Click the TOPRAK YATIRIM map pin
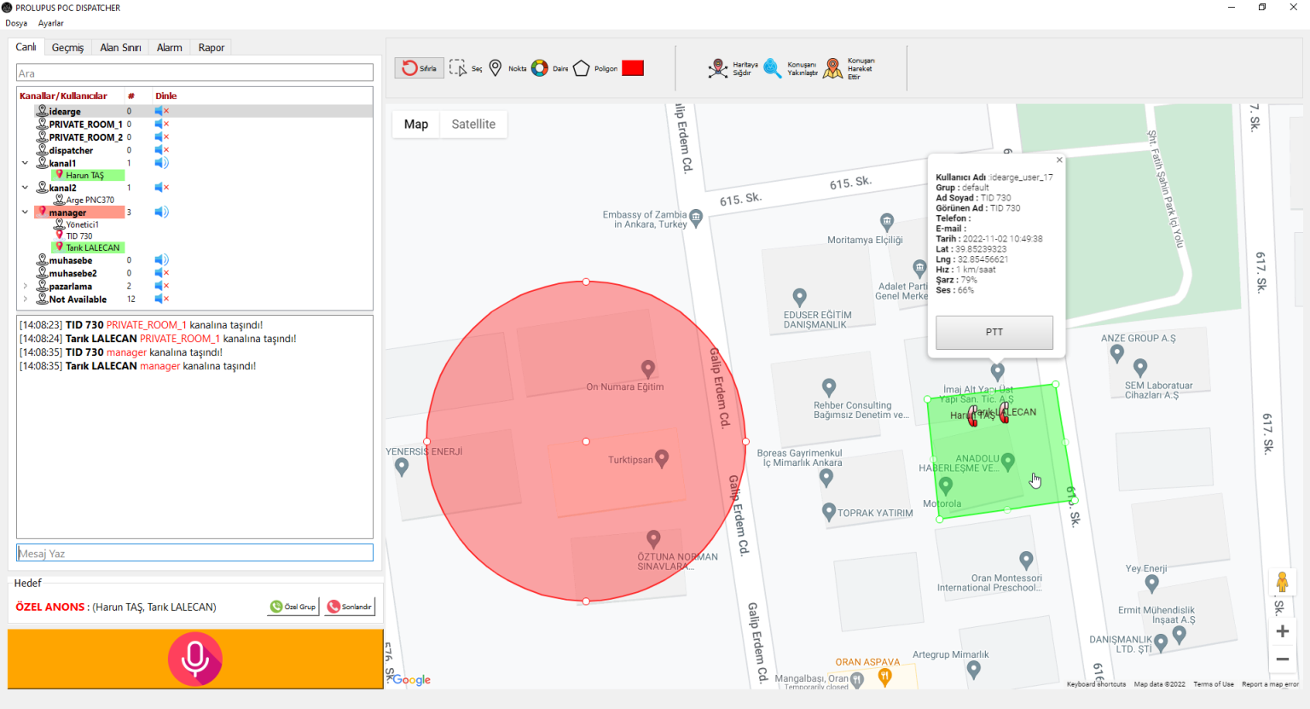The image size is (1310, 709). tap(828, 511)
